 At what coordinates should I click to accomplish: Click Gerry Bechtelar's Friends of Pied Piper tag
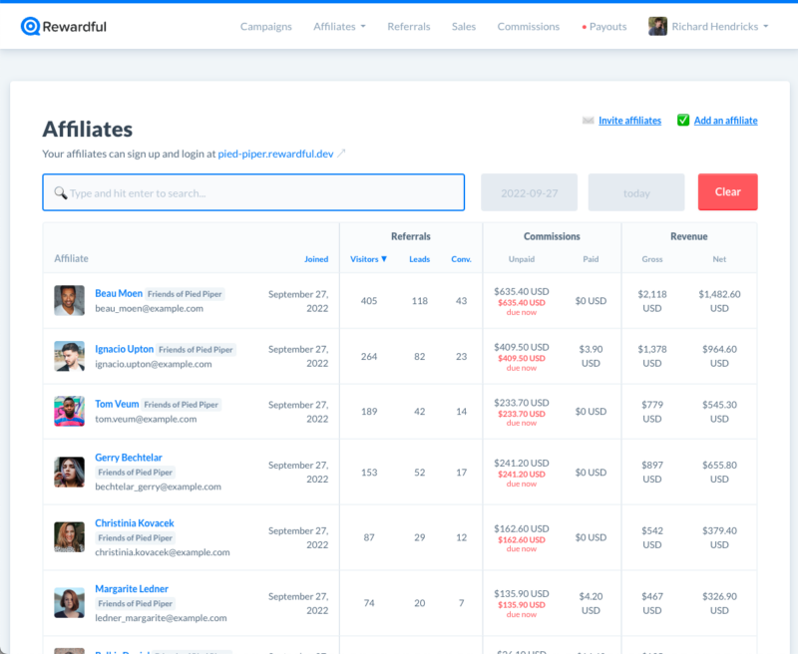(x=136, y=472)
